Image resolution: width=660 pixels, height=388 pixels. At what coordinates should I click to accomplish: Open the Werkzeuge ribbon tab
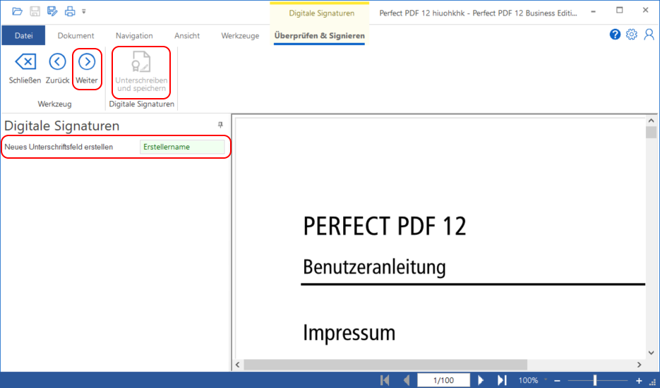click(x=240, y=36)
